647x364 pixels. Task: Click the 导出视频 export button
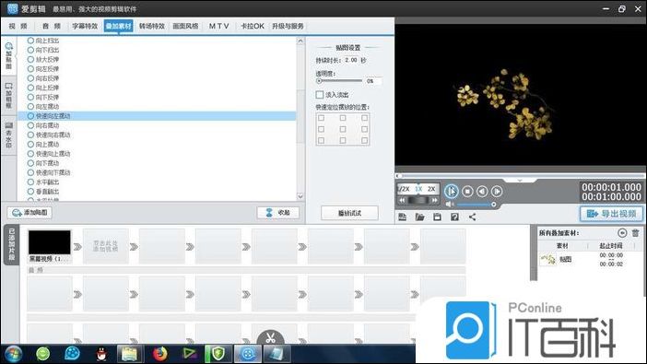point(611,214)
